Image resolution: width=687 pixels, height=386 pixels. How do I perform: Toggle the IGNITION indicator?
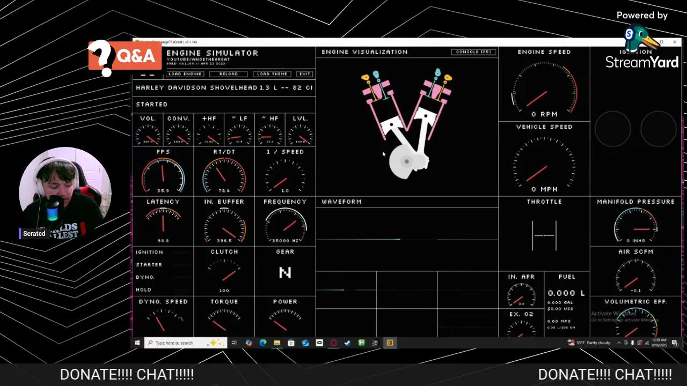pyautogui.click(x=163, y=252)
